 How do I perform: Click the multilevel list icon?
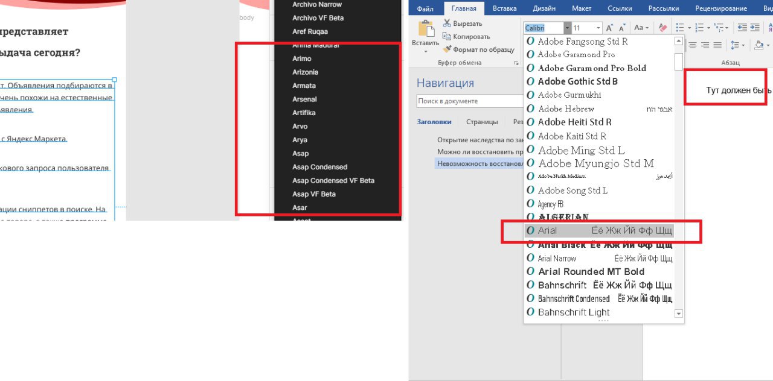[719, 28]
